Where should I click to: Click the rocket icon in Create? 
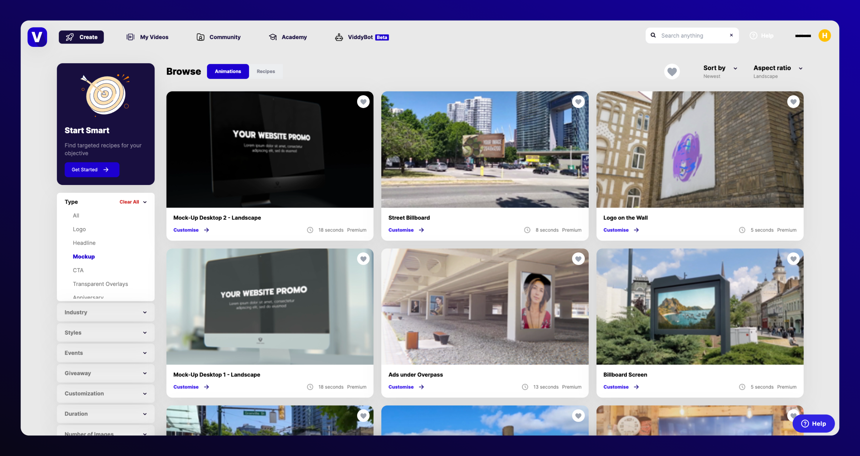[70, 37]
